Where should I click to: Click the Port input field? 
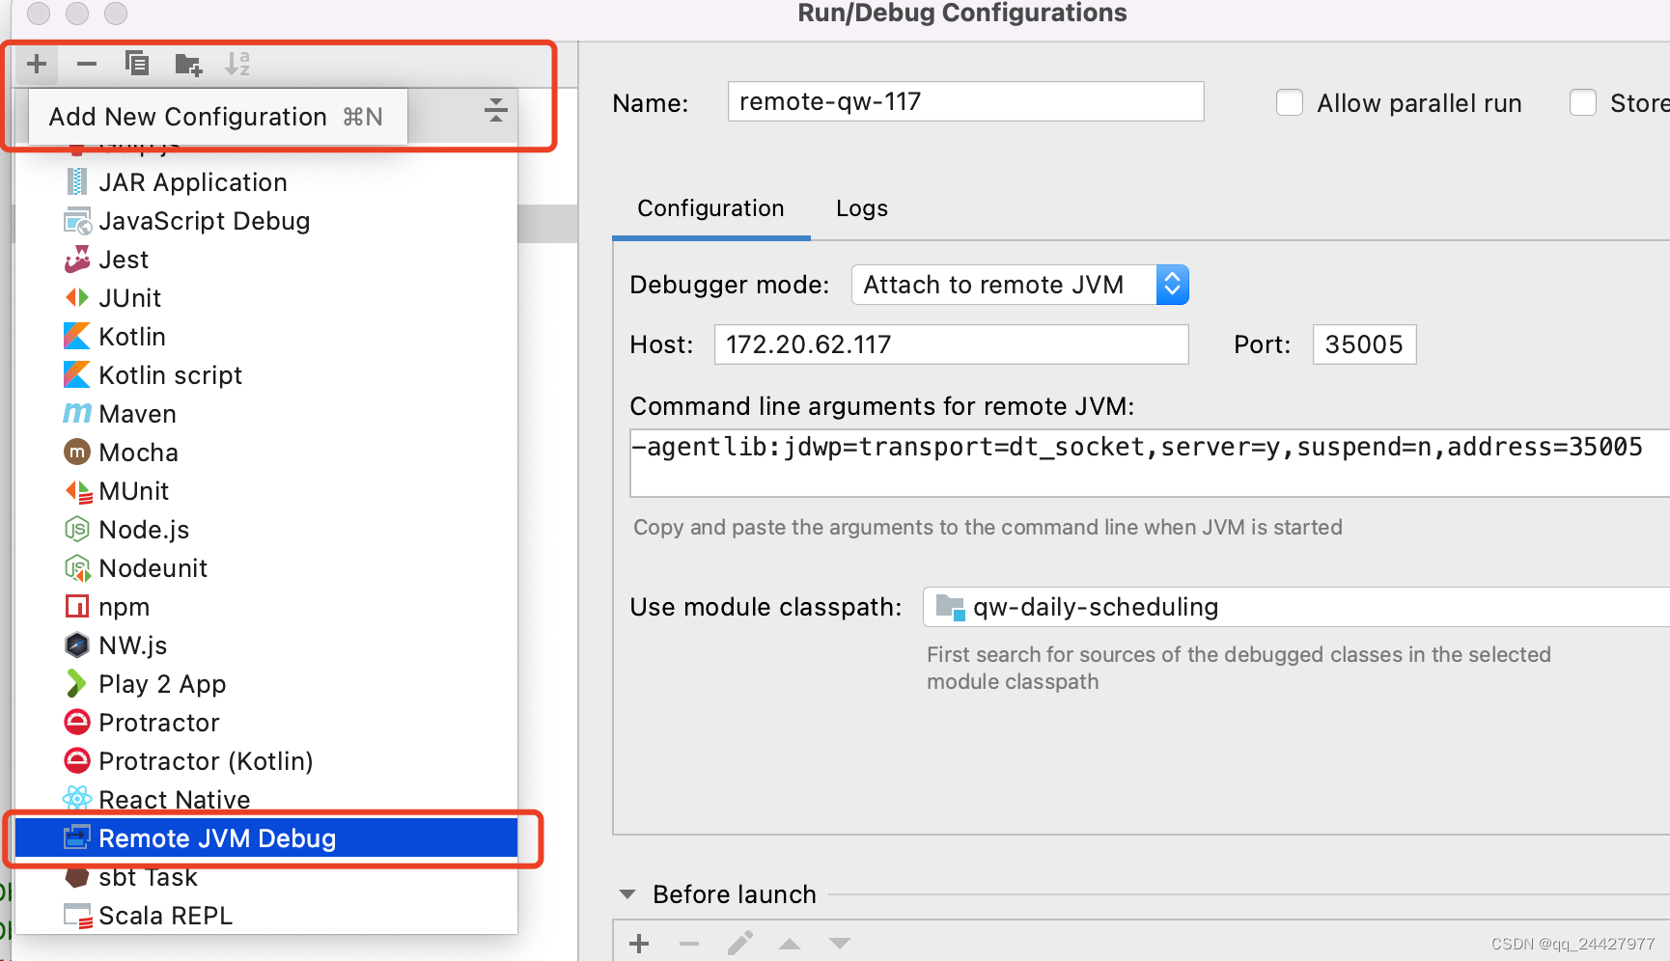(1364, 344)
